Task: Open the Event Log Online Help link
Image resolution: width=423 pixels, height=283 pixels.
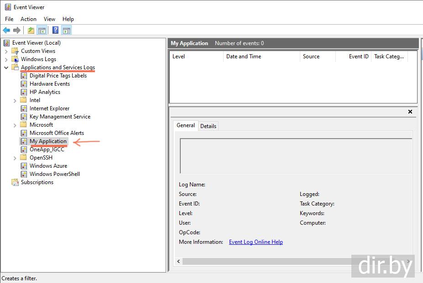Action: point(256,242)
